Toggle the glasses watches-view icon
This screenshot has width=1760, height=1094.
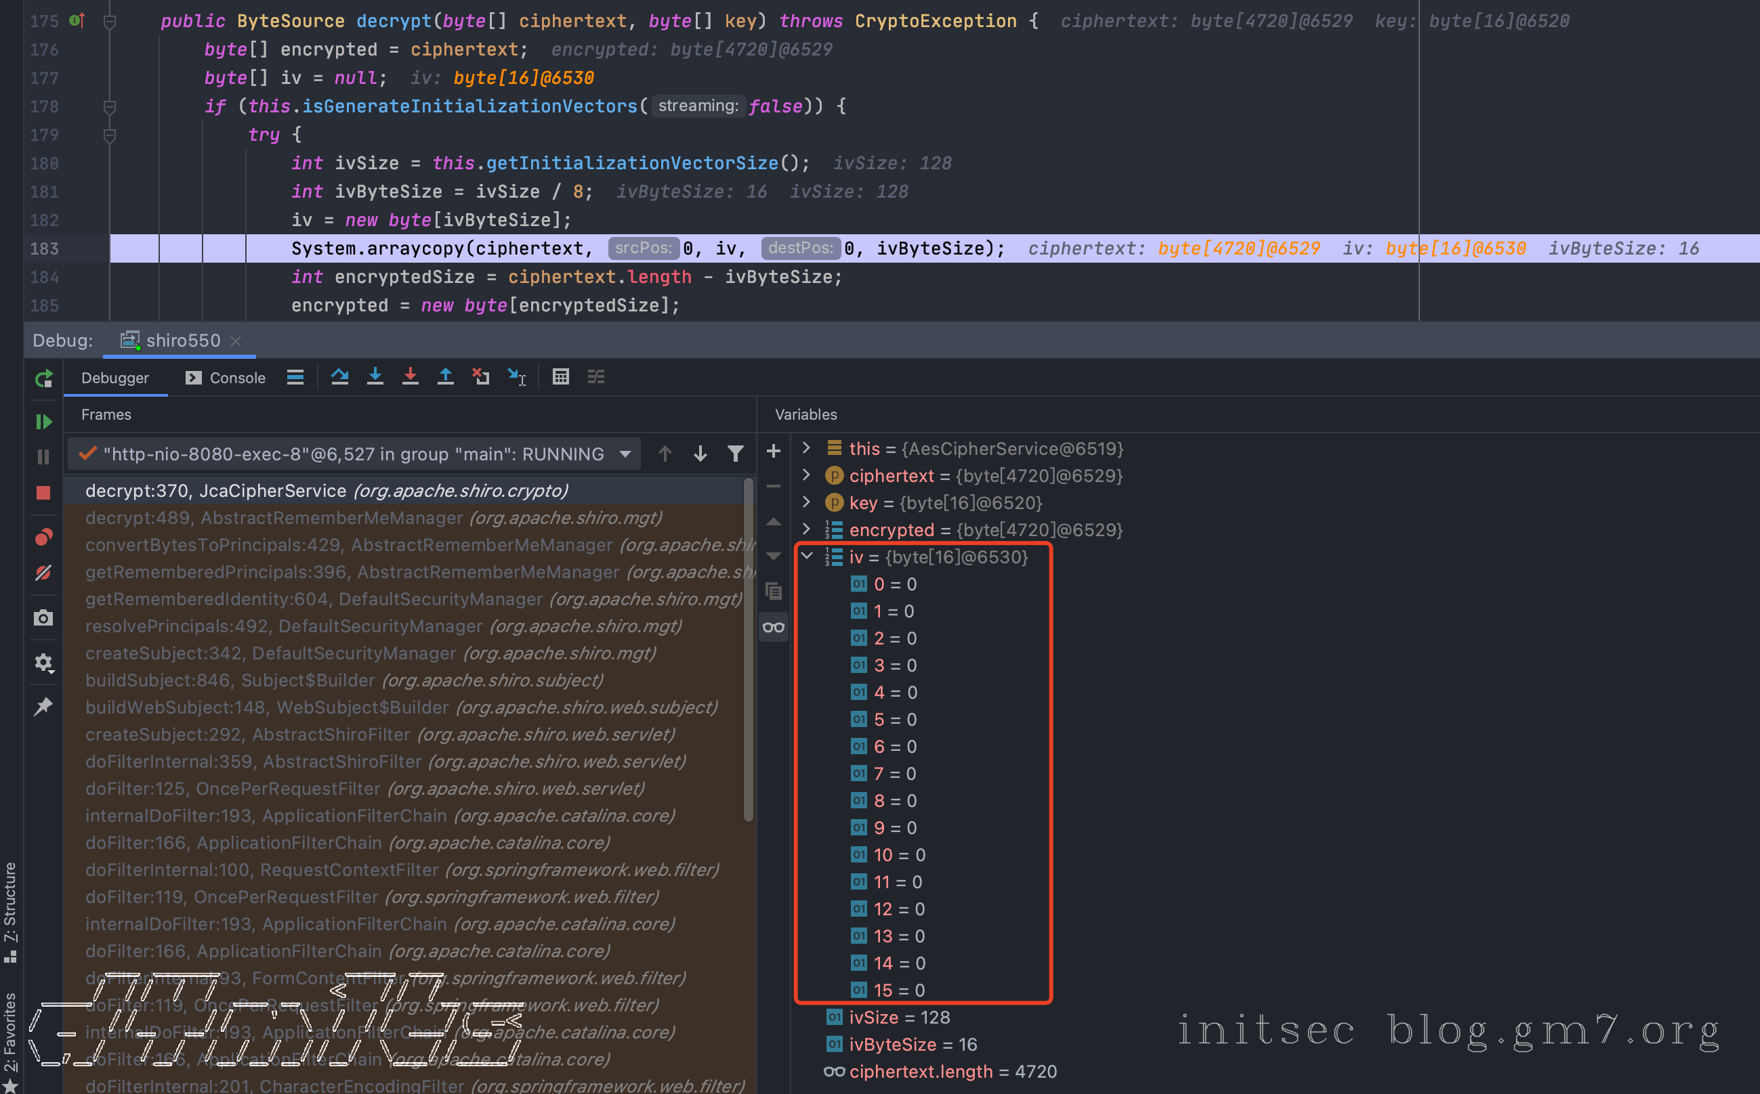coord(773,628)
